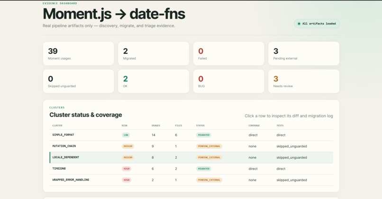Click the HIGH risk badge for TIMEZONE
The image size is (382, 199).
click(127, 169)
